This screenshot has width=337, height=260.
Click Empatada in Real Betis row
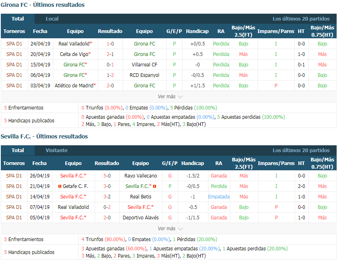[x=219, y=197]
